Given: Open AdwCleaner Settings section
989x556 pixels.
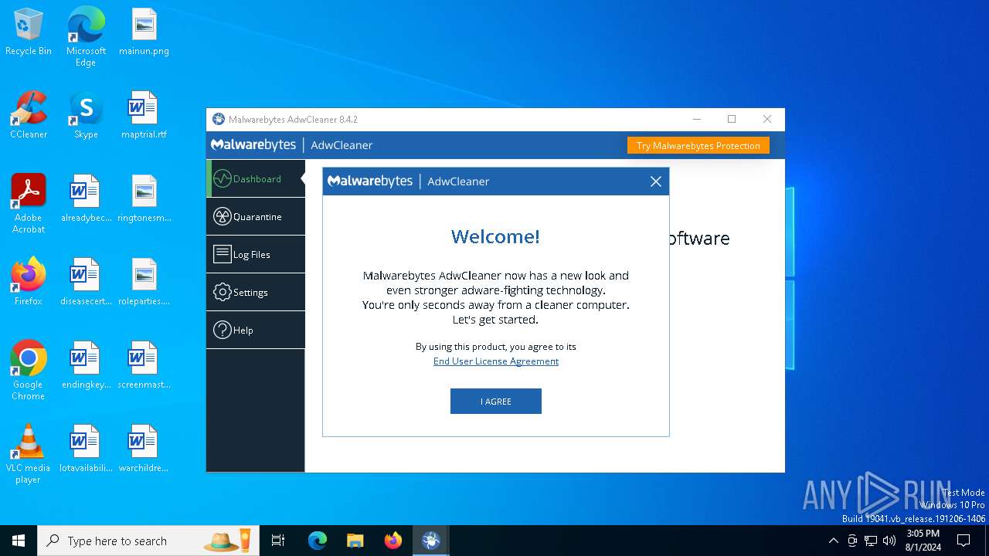Looking at the screenshot, I should (256, 292).
